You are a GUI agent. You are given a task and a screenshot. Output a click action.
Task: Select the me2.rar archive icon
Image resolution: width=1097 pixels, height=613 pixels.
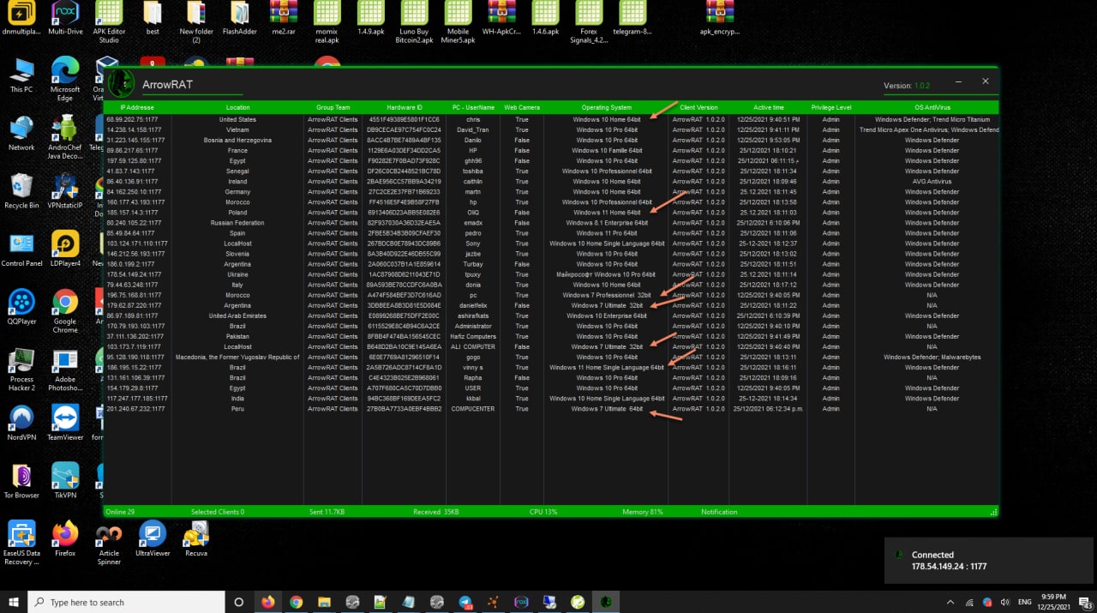coord(284,17)
